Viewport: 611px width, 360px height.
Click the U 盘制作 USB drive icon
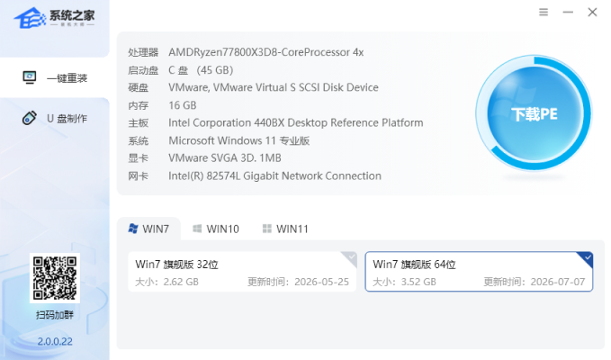[29, 118]
